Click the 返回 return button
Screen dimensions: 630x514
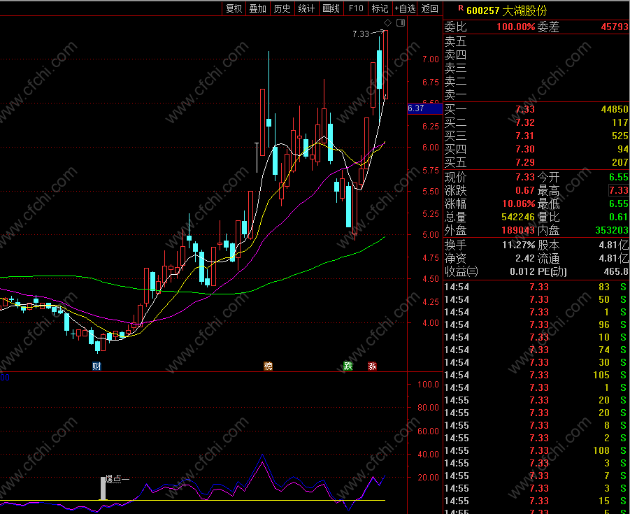tap(429, 8)
